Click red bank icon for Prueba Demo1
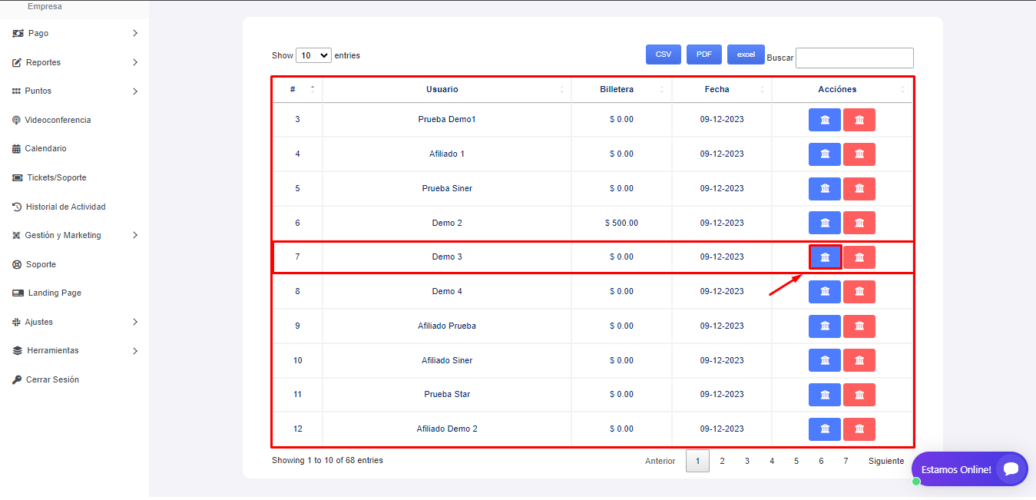The image size is (1036, 500). click(x=859, y=120)
